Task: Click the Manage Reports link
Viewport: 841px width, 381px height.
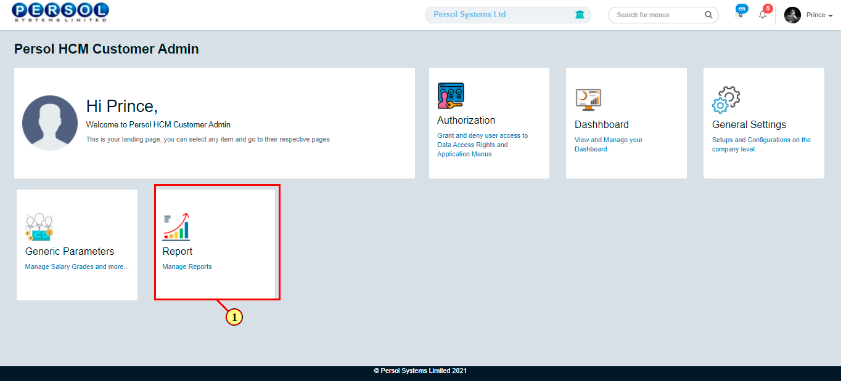Action: pyautogui.click(x=187, y=267)
